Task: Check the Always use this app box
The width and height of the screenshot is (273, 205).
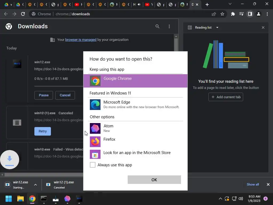Action: pyautogui.click(x=93, y=165)
